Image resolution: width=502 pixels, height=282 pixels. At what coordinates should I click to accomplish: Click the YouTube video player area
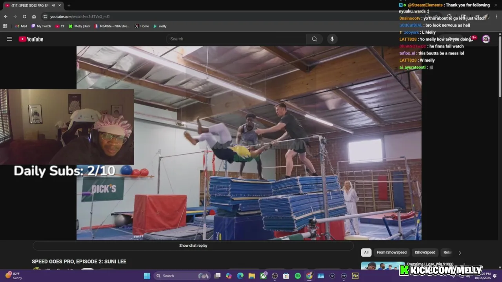point(249,143)
